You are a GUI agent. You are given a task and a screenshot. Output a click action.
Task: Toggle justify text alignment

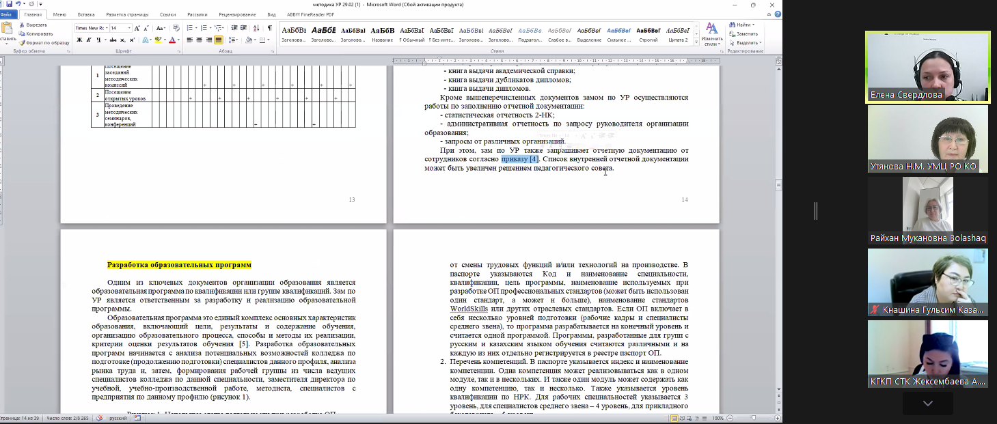[x=219, y=40]
